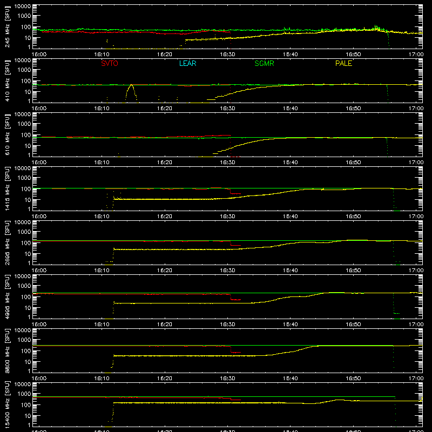
Task: Click the yellow PALE station legend label
Action: 343,63
